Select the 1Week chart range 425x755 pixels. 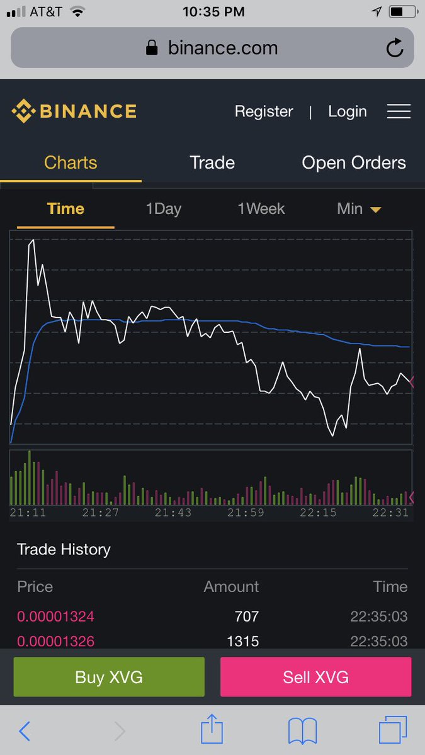[261, 209]
